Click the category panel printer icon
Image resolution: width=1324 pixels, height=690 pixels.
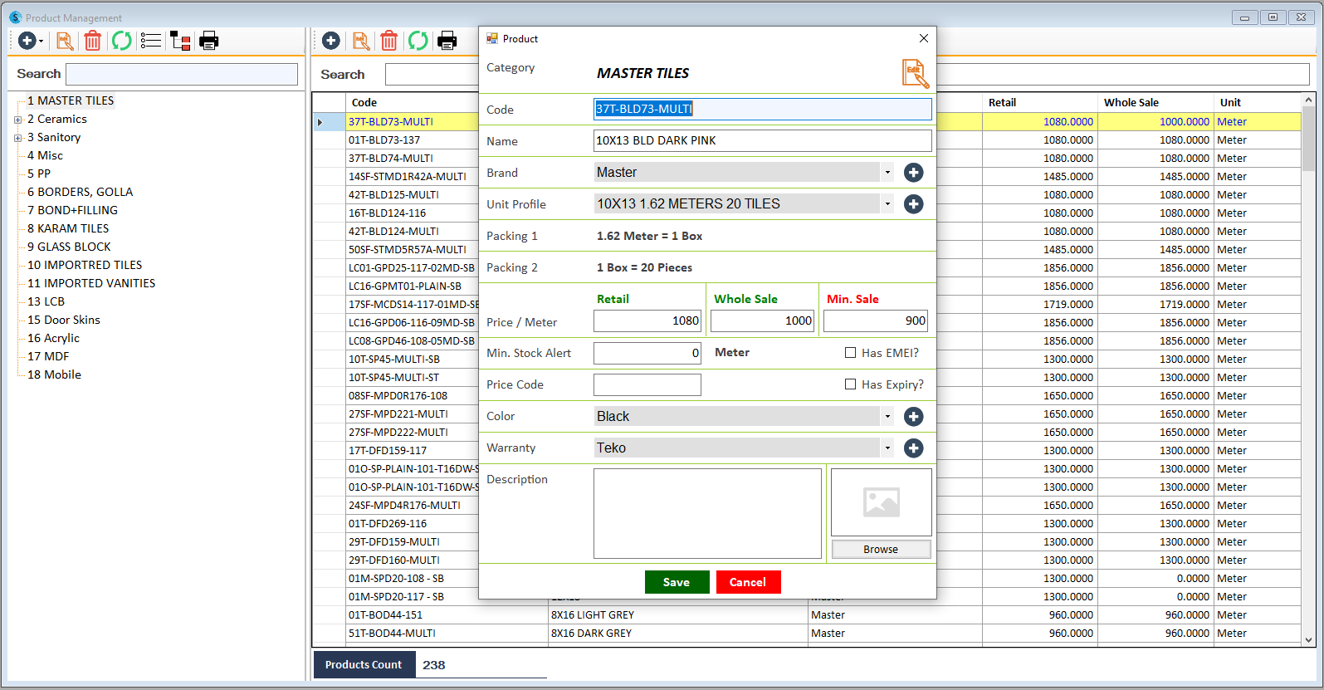point(209,41)
